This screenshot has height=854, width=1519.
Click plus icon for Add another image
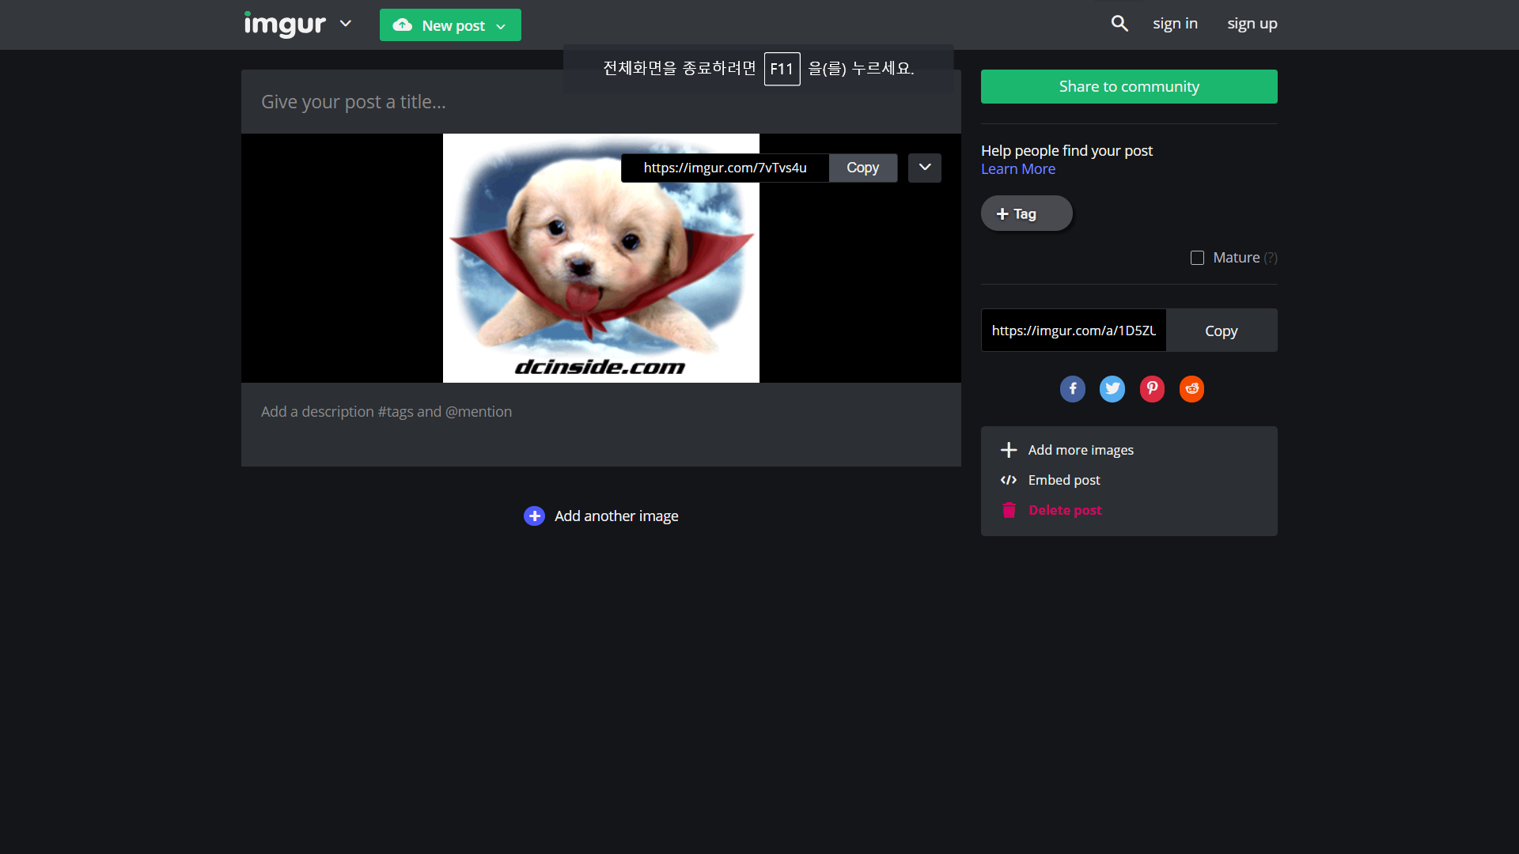[x=534, y=516]
